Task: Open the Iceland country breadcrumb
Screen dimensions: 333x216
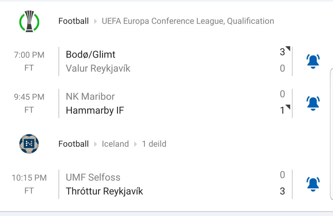Action: click(115, 144)
